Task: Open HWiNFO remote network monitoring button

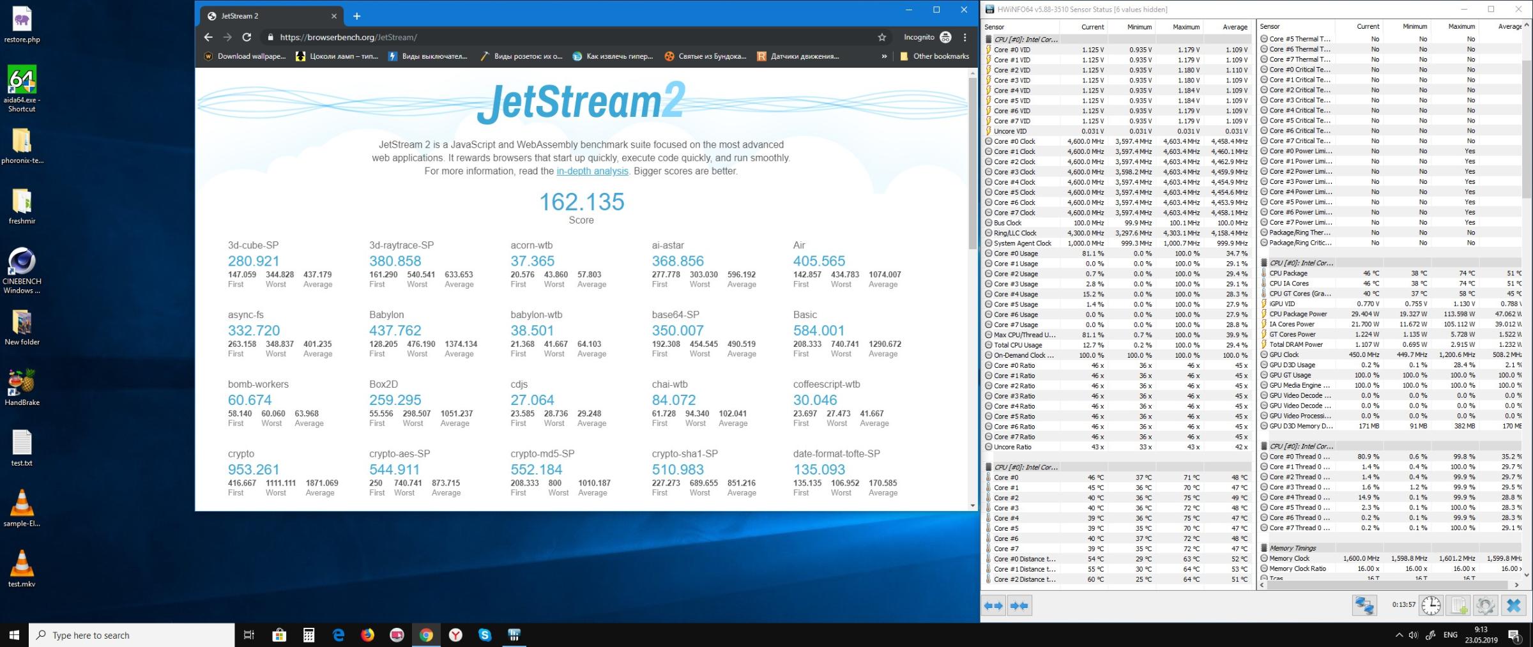Action: click(x=1364, y=605)
